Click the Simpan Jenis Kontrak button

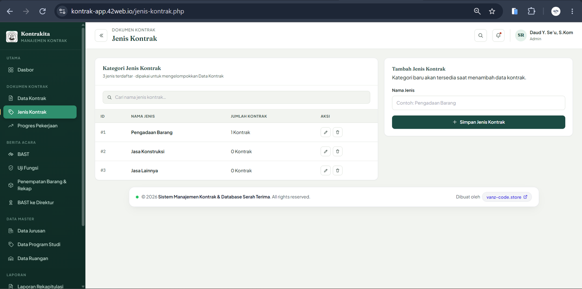(x=478, y=122)
